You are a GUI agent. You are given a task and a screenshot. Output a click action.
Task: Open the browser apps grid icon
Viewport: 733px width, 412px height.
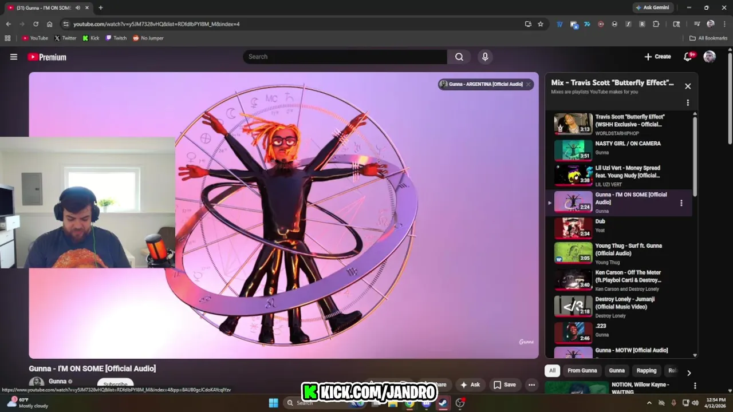[x=7, y=38]
